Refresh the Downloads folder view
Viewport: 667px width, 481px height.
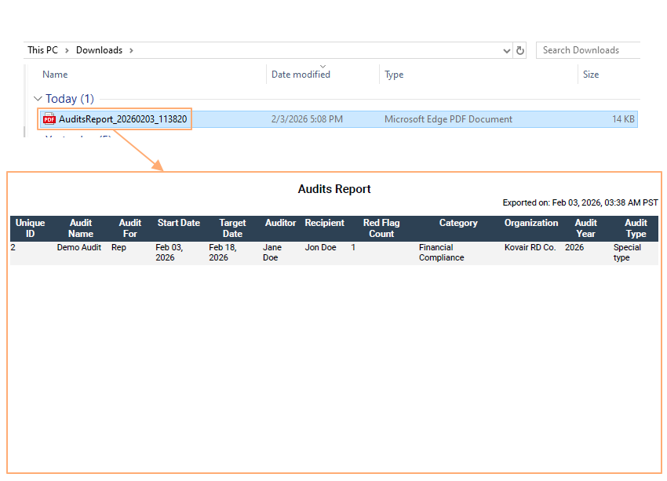point(519,49)
